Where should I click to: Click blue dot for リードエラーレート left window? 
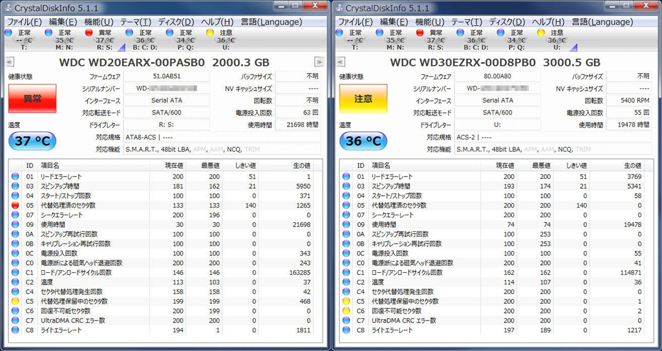click(16, 176)
